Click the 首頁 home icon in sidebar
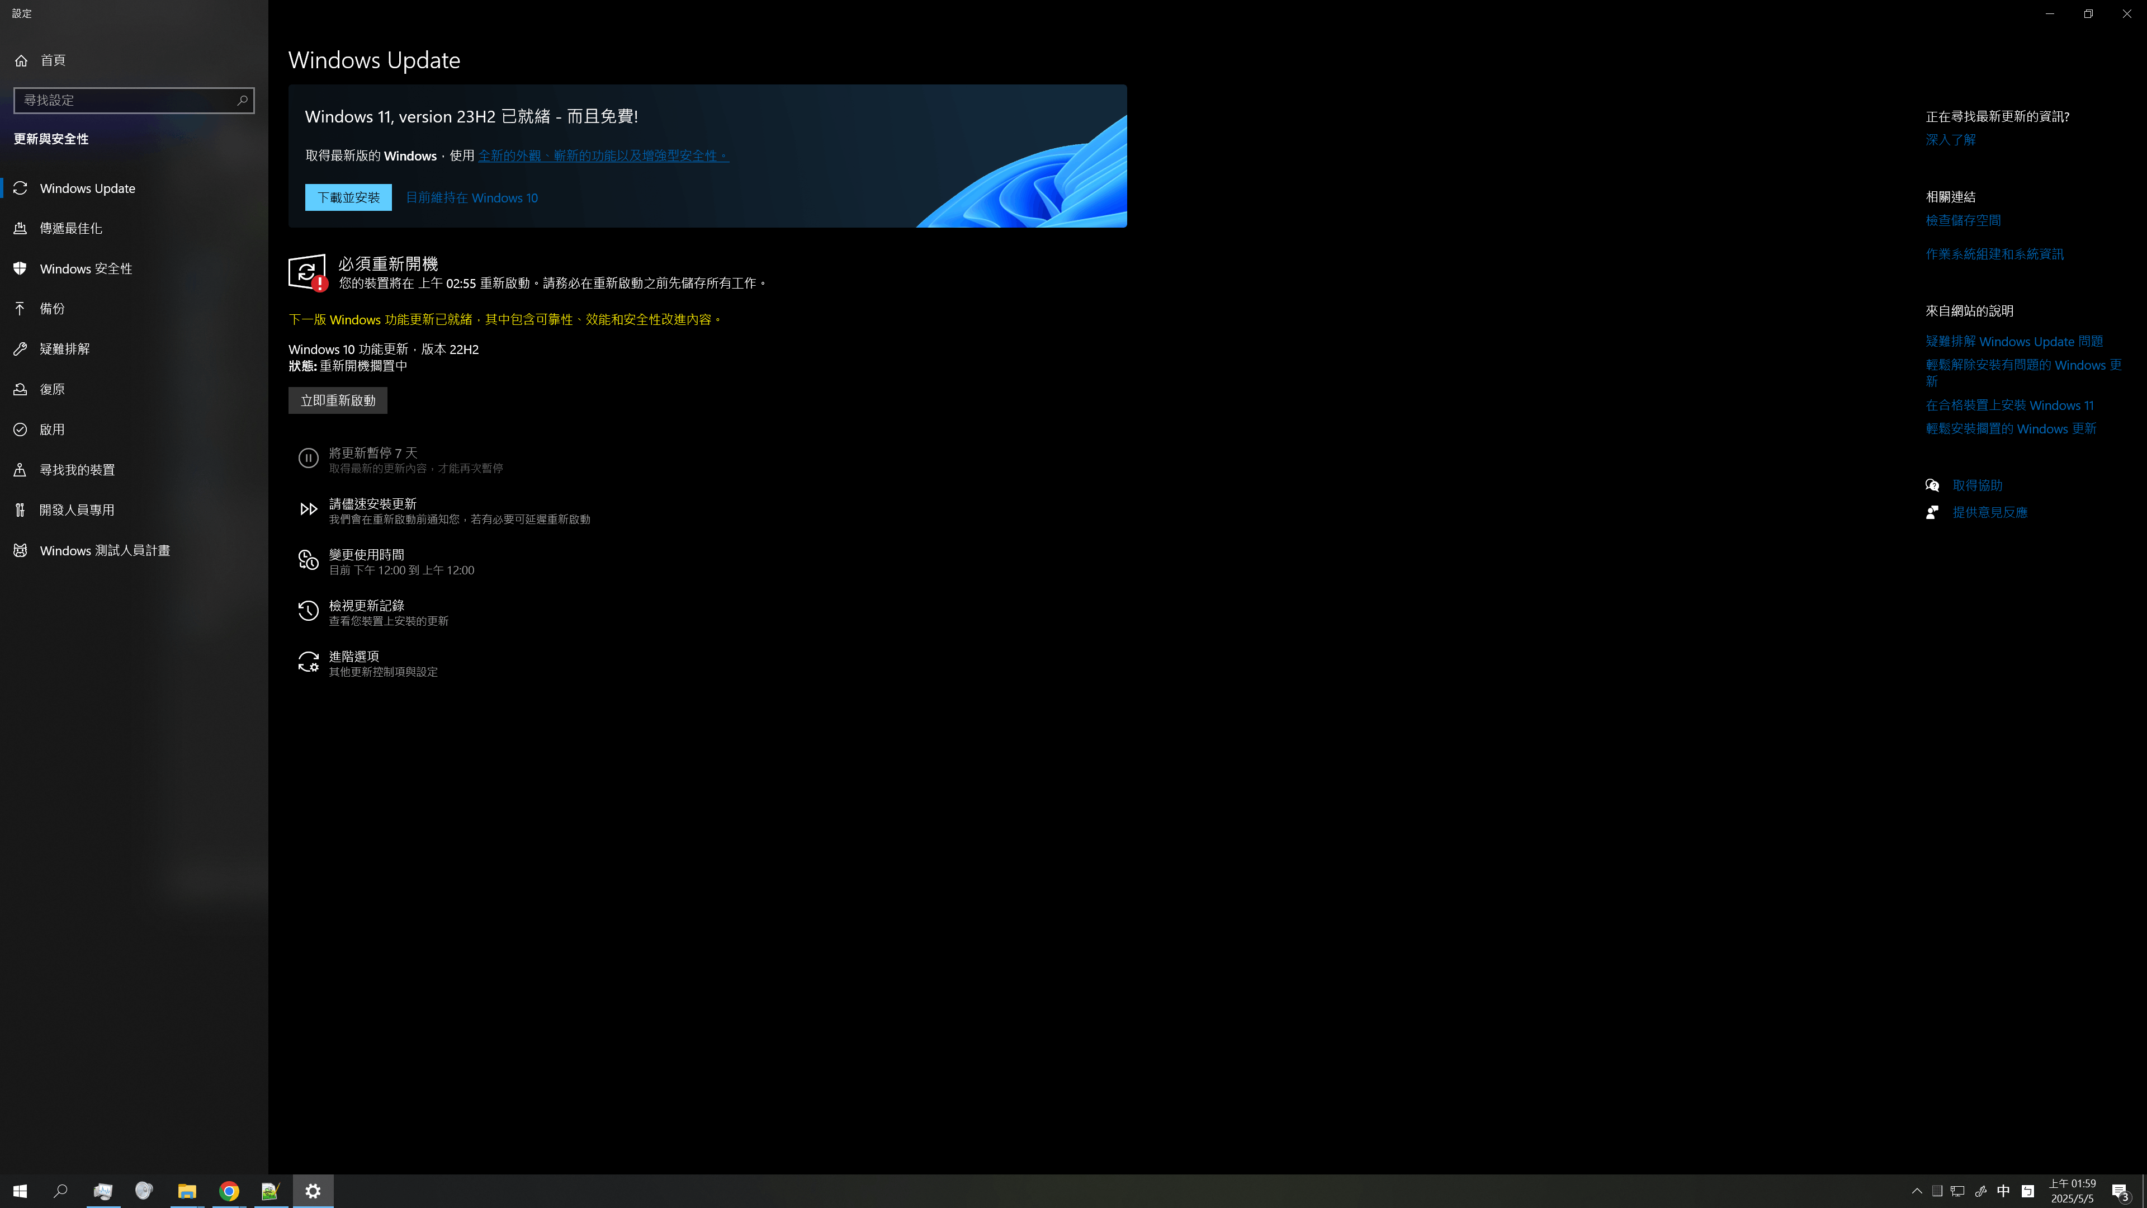2147x1208 pixels. click(x=22, y=60)
